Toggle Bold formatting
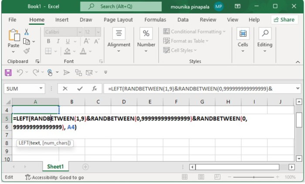This screenshot has height=184, width=305. click(48, 41)
